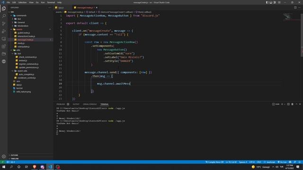Open wild_nature.png file
This screenshot has height=170, width=303.
tap(30, 92)
